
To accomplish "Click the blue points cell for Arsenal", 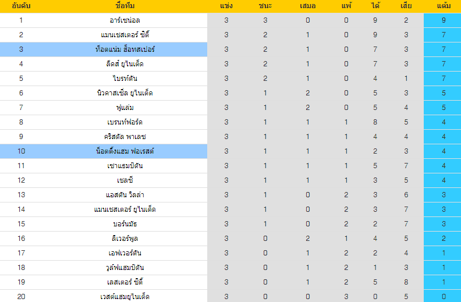I will (442, 20).
